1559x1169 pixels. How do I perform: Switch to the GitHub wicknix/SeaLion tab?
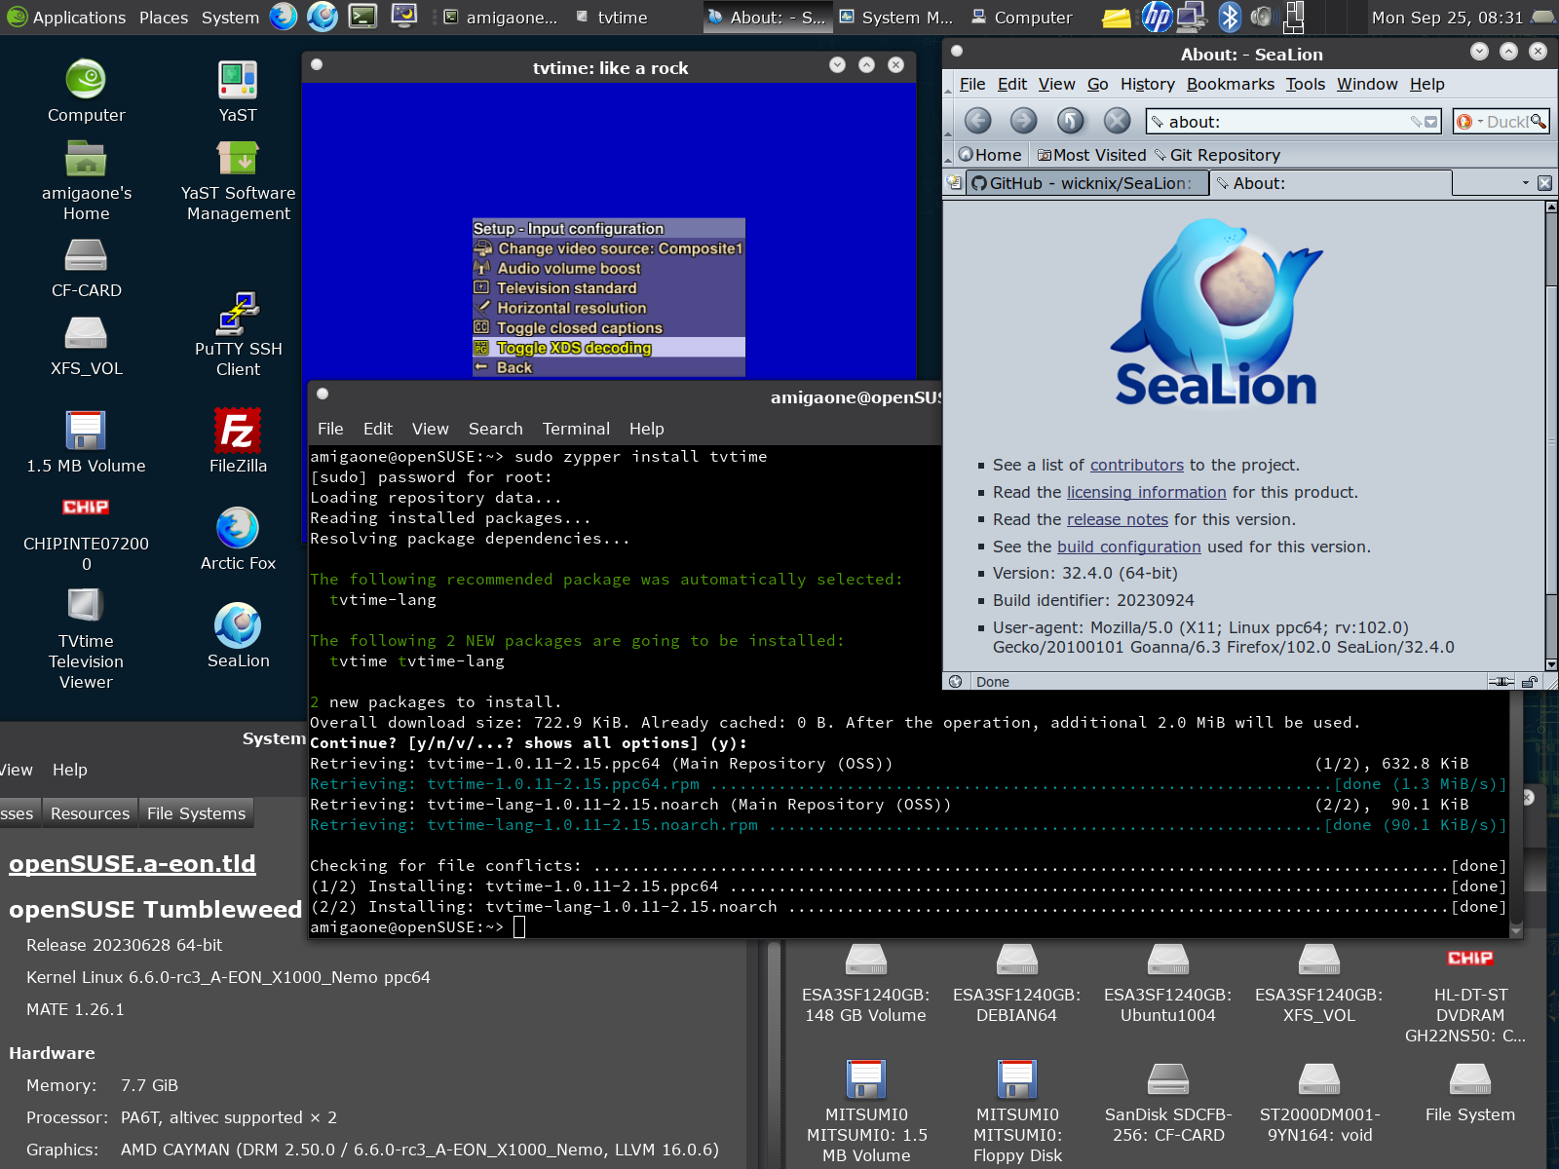pyautogui.click(x=1085, y=183)
